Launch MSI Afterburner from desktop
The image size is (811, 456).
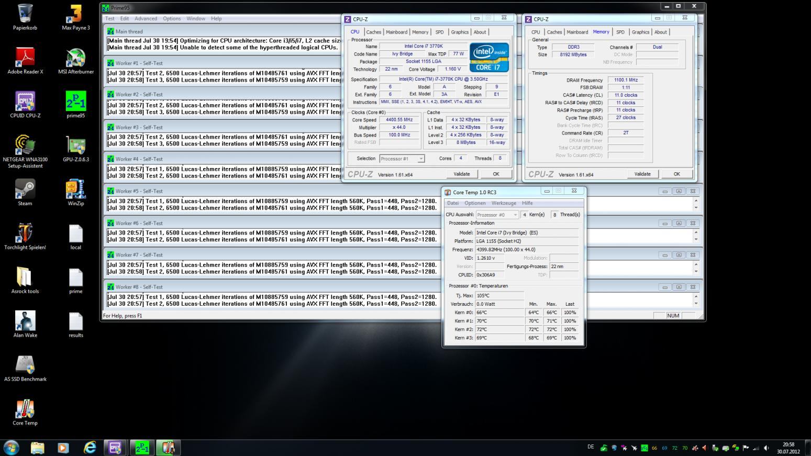(76, 61)
